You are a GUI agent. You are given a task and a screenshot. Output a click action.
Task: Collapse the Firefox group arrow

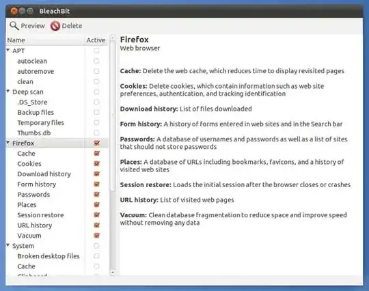[8, 143]
